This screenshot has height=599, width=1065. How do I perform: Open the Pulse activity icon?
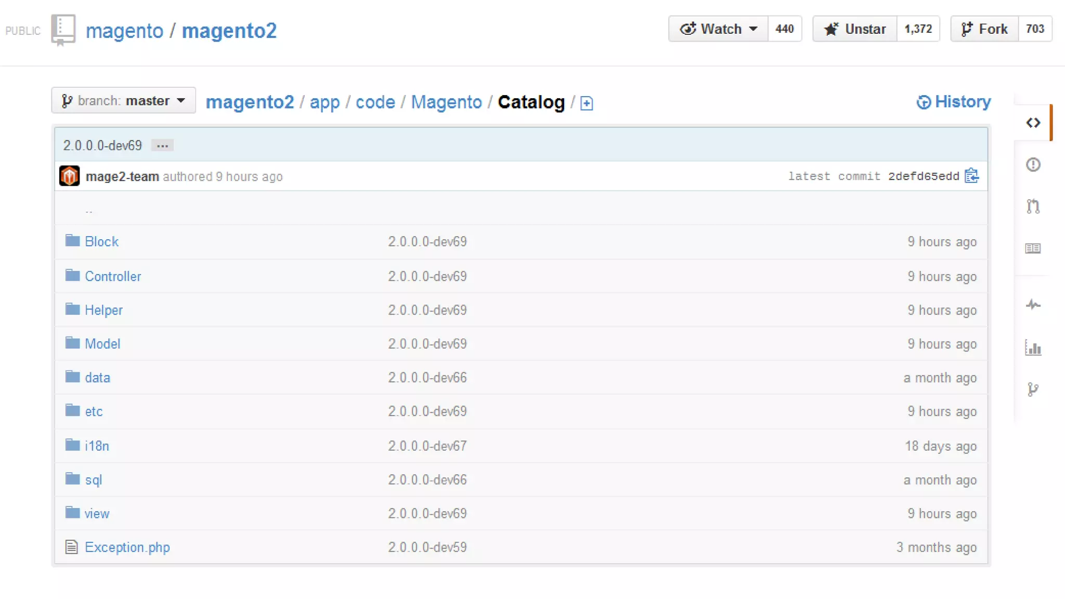(1033, 305)
